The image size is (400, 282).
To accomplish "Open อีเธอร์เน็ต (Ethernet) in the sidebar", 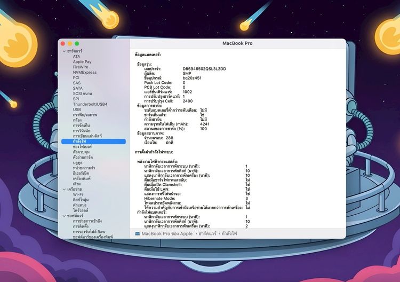I will pos(81,173).
